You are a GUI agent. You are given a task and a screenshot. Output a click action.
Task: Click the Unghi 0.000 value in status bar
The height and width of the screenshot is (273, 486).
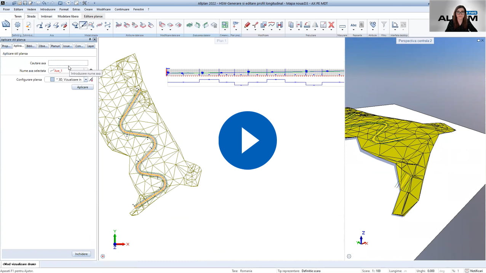click(x=431, y=271)
